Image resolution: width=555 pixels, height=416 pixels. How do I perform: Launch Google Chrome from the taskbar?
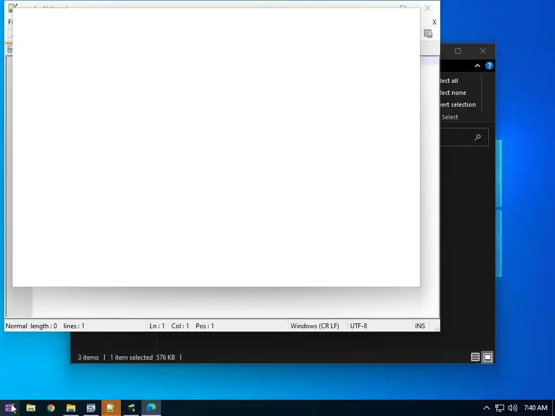click(51, 408)
